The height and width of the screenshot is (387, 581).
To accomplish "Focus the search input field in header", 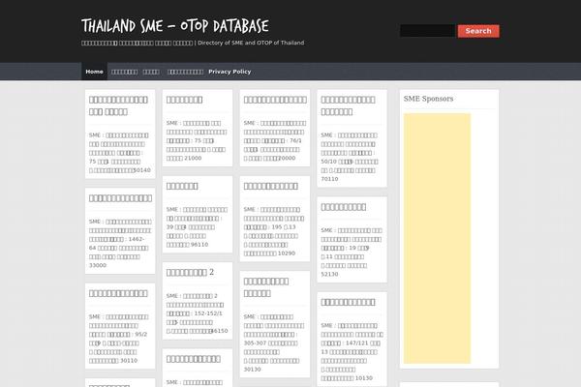I will pos(428,31).
